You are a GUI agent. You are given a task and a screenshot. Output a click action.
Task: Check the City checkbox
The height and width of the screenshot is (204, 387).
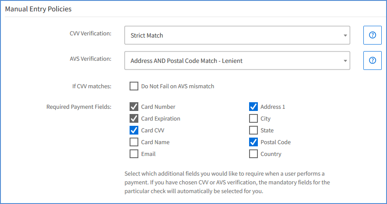point(253,118)
